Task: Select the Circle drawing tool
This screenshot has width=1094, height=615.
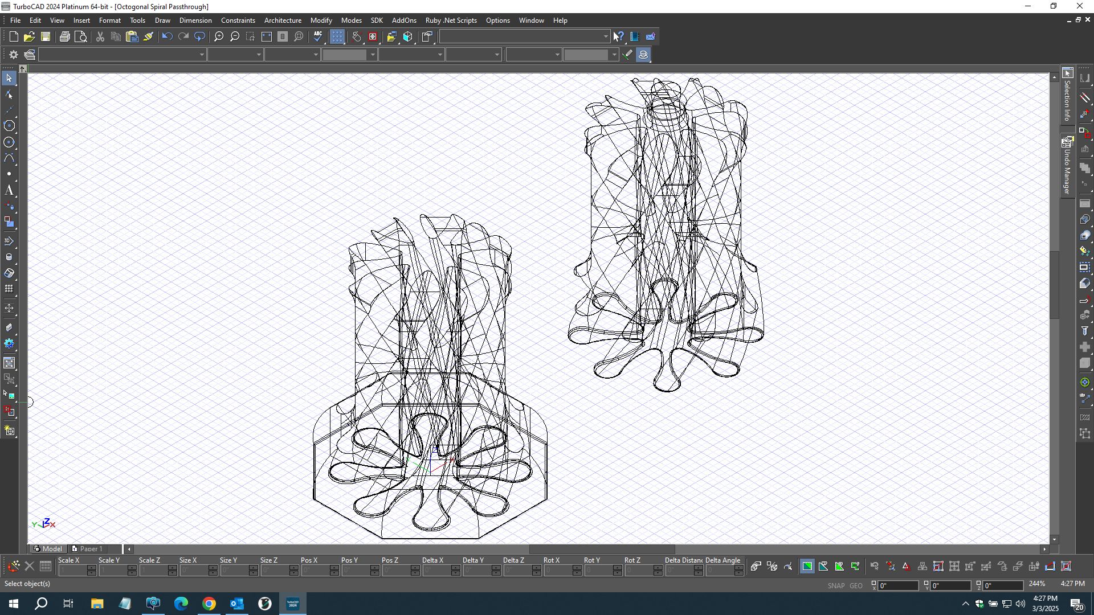Action: pyautogui.click(x=9, y=125)
